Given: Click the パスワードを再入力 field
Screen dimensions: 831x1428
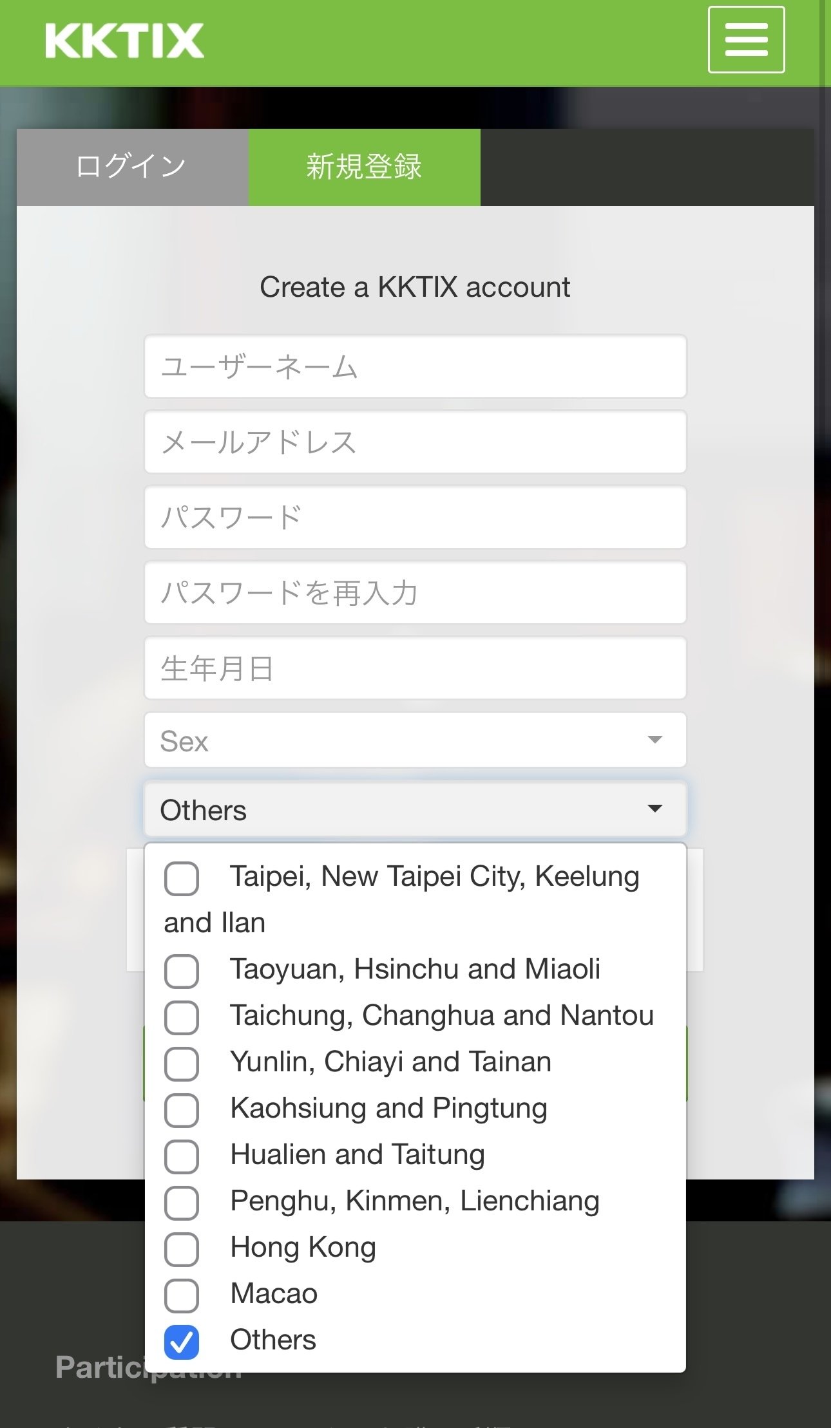Looking at the screenshot, I should (415, 592).
